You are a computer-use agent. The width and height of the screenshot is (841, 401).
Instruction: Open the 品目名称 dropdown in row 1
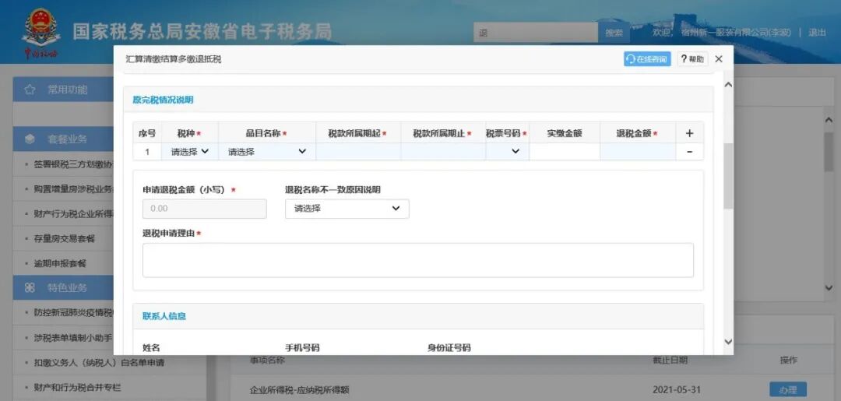[x=267, y=152]
